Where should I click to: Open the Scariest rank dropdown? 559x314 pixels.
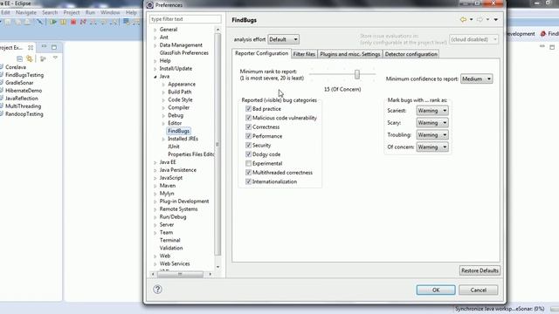pyautogui.click(x=432, y=111)
